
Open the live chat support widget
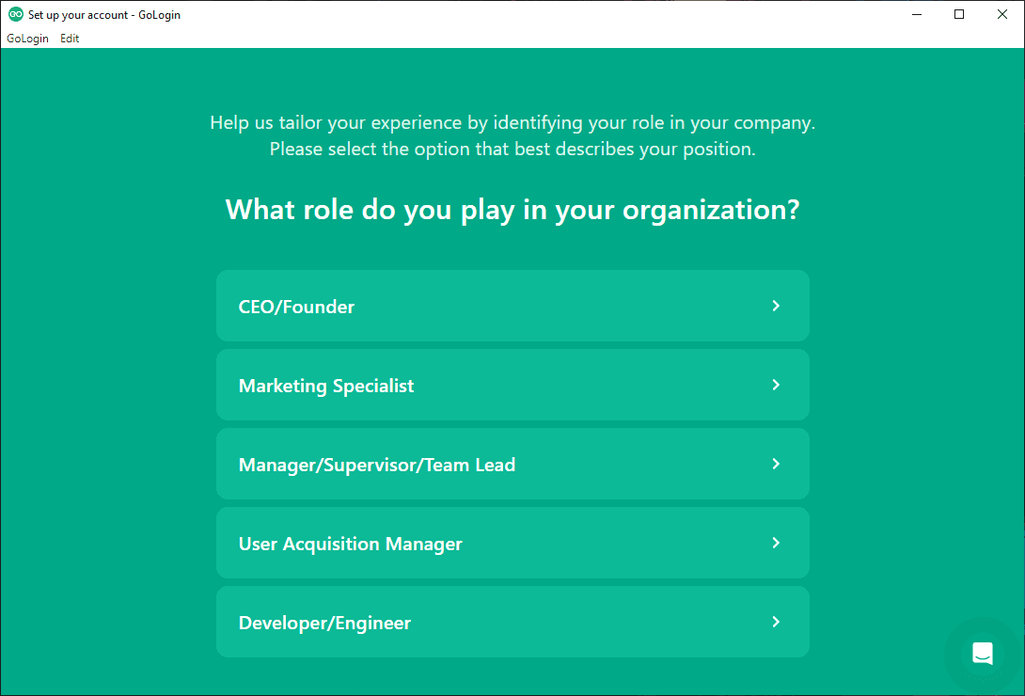(x=983, y=654)
